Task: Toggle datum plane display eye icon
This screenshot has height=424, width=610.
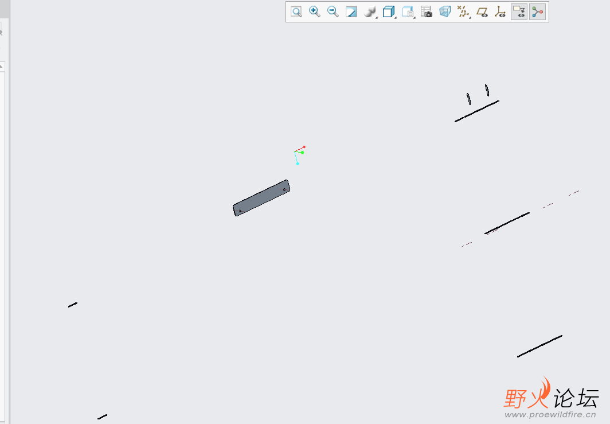Action: click(482, 11)
